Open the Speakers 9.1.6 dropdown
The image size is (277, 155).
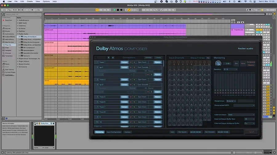(x=230, y=70)
